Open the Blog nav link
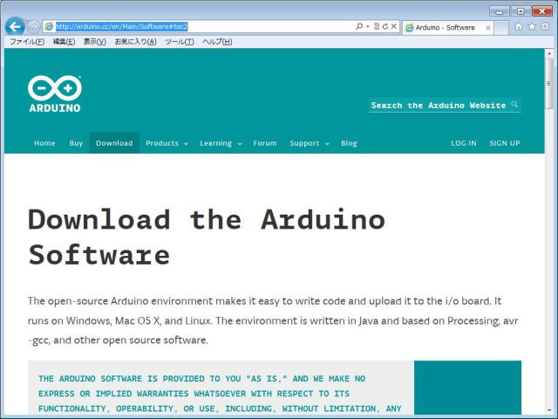This screenshot has height=419, width=558. pyautogui.click(x=349, y=143)
